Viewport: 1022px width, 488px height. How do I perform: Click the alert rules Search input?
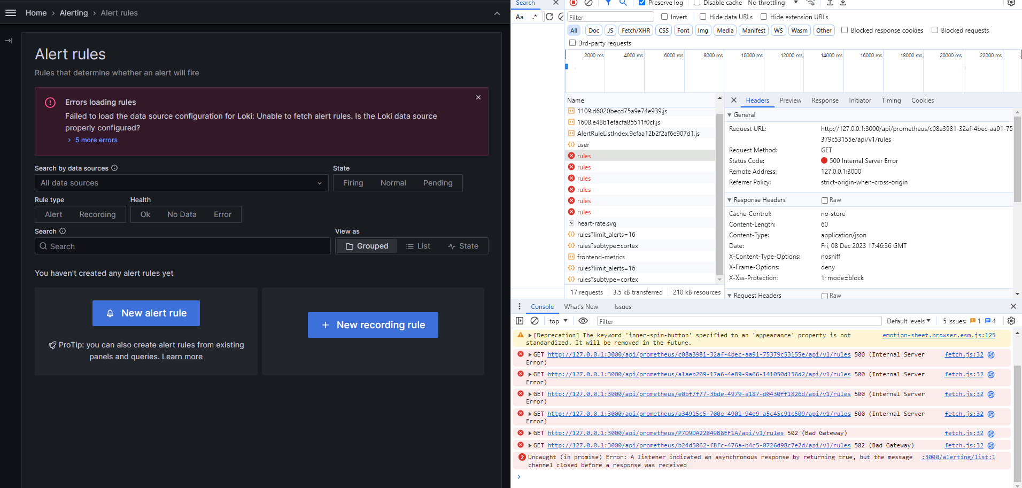[183, 246]
